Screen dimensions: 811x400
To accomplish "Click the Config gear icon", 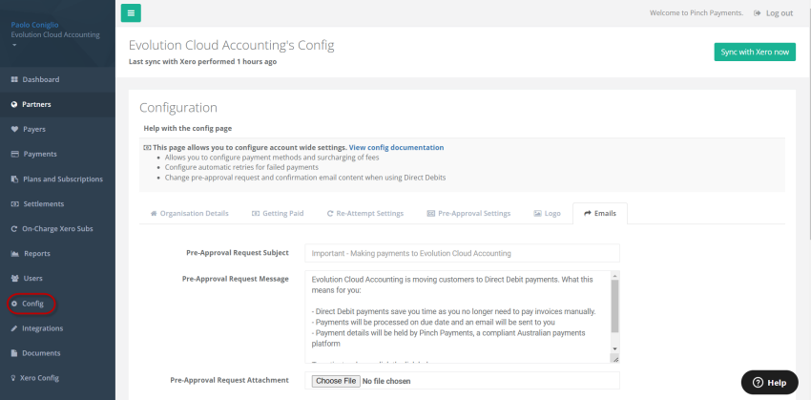I will point(14,304).
